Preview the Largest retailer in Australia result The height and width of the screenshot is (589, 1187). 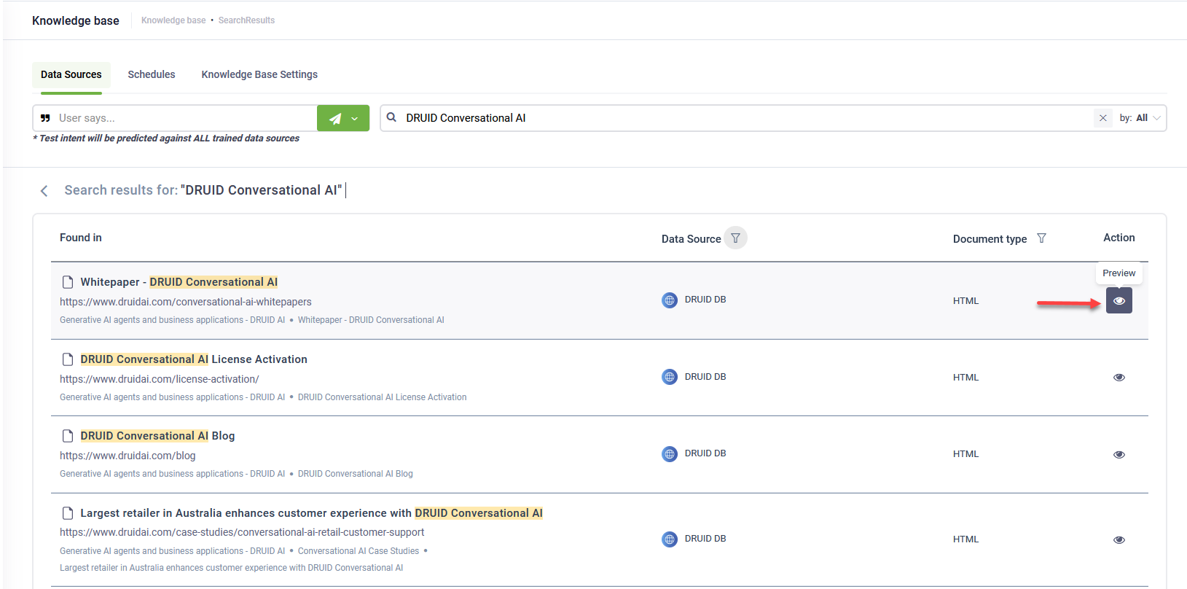1119,539
